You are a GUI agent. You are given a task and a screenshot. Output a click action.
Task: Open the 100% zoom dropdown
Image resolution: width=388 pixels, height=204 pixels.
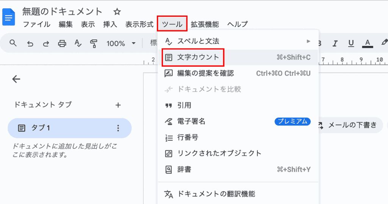[121, 44]
